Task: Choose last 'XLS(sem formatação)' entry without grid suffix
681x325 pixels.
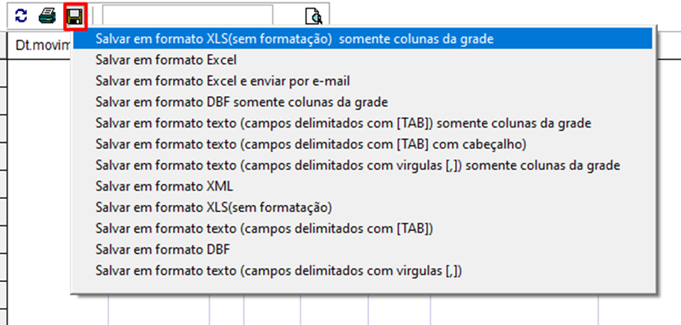Action: click(x=213, y=207)
